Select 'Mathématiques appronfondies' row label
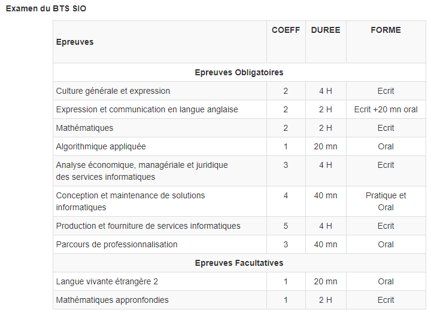 (113, 300)
